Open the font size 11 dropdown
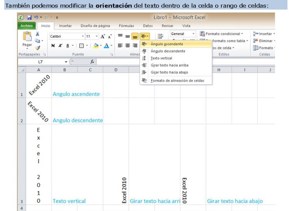This screenshot has width=292, height=211. [96, 37]
